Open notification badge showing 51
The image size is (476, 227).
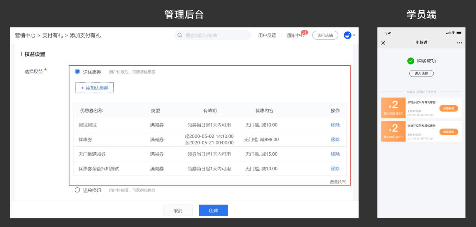pos(304,33)
